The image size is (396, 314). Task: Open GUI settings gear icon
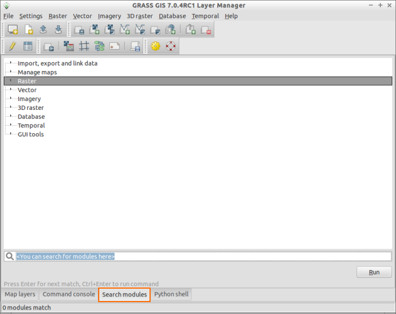[x=156, y=46]
